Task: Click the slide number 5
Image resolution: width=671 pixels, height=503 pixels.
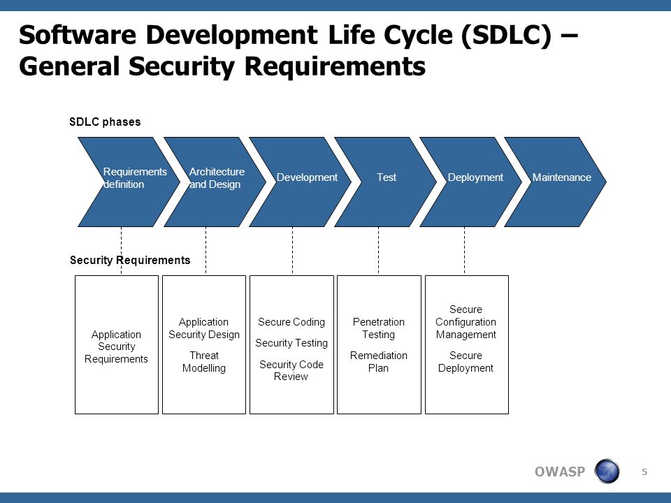Action: pyautogui.click(x=644, y=472)
